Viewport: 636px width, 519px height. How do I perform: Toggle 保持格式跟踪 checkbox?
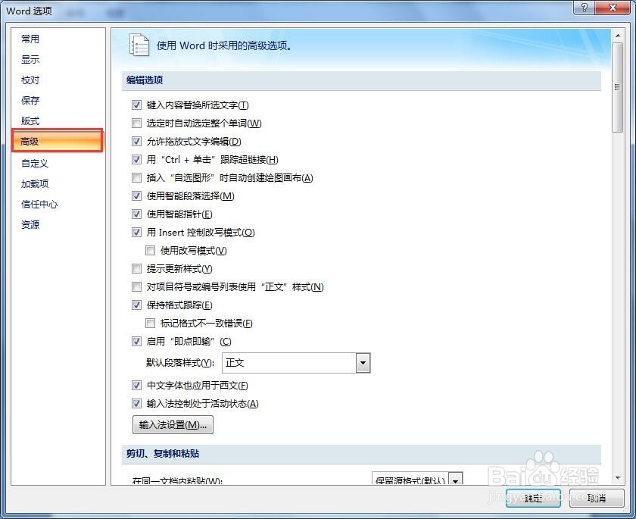pos(137,305)
